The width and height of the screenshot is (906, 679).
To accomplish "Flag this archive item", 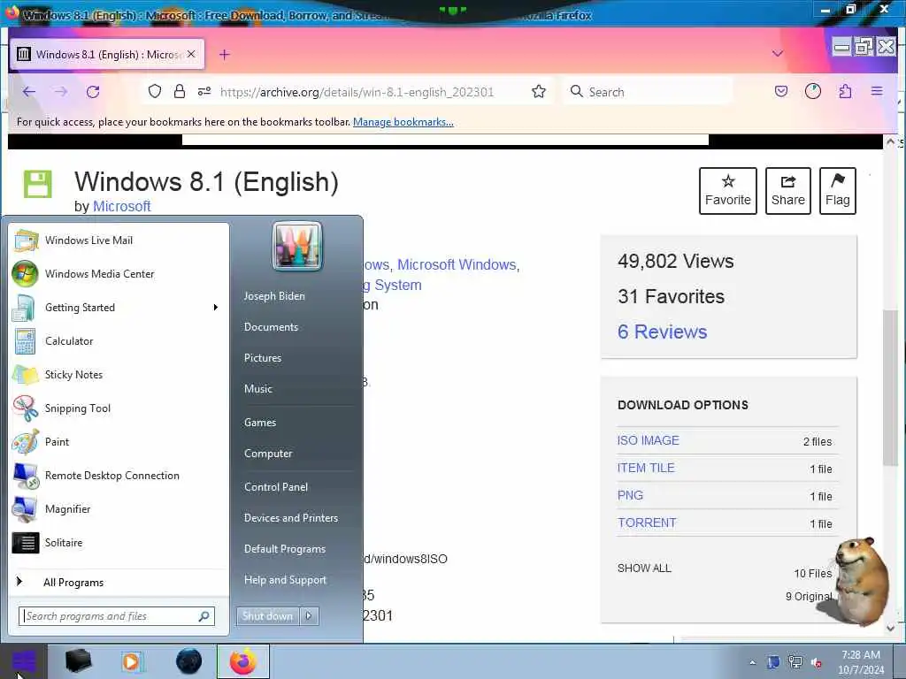I will point(837,191).
